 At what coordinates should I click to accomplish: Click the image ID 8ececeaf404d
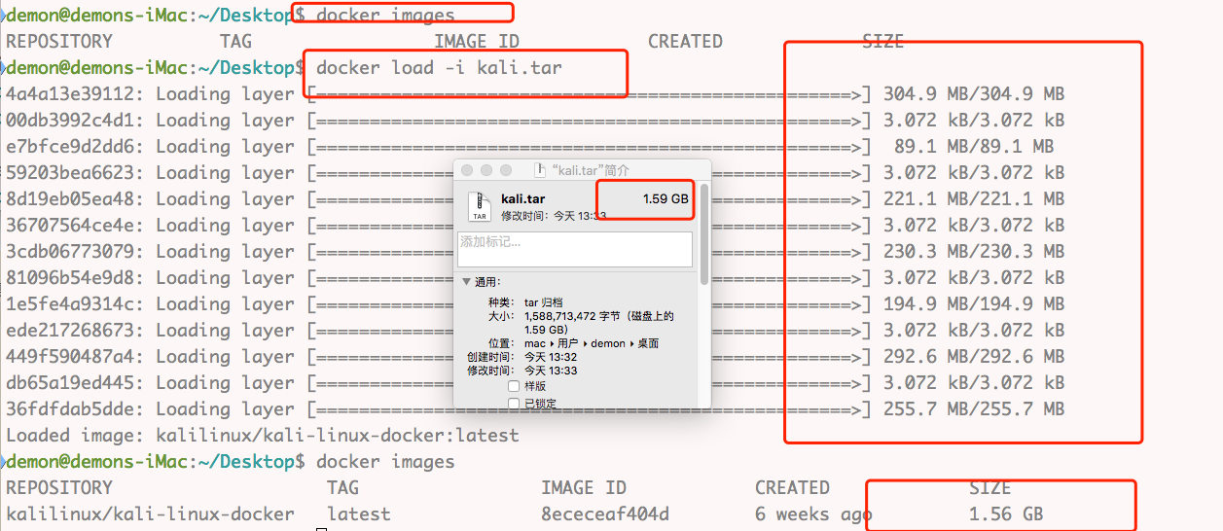[x=605, y=514]
